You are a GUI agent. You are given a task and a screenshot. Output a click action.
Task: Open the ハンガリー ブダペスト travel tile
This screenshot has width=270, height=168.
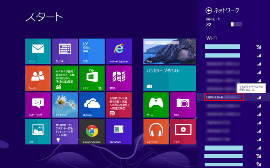pyautogui.click(x=169, y=78)
